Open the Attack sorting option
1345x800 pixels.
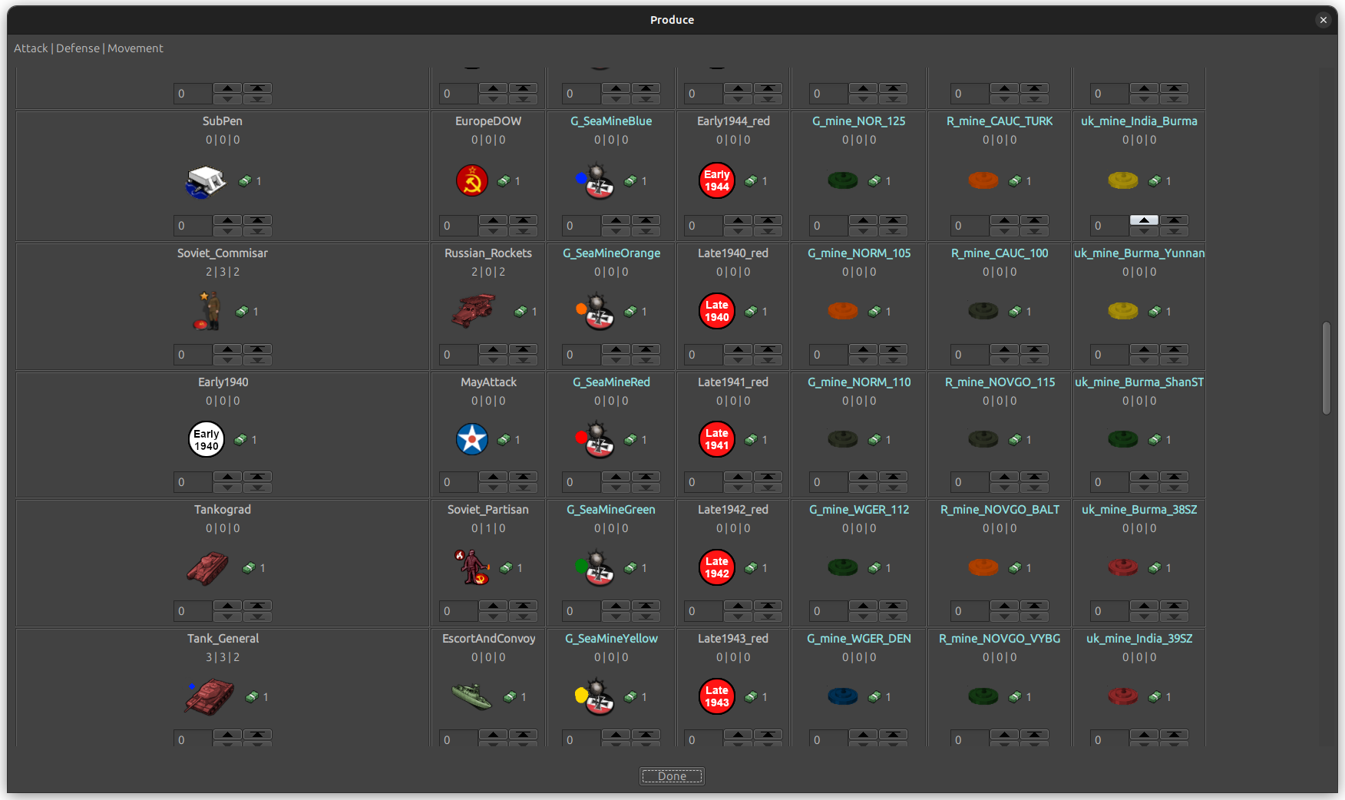click(31, 48)
